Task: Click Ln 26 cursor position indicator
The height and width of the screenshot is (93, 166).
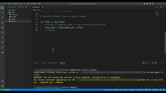Action: click(108, 90)
